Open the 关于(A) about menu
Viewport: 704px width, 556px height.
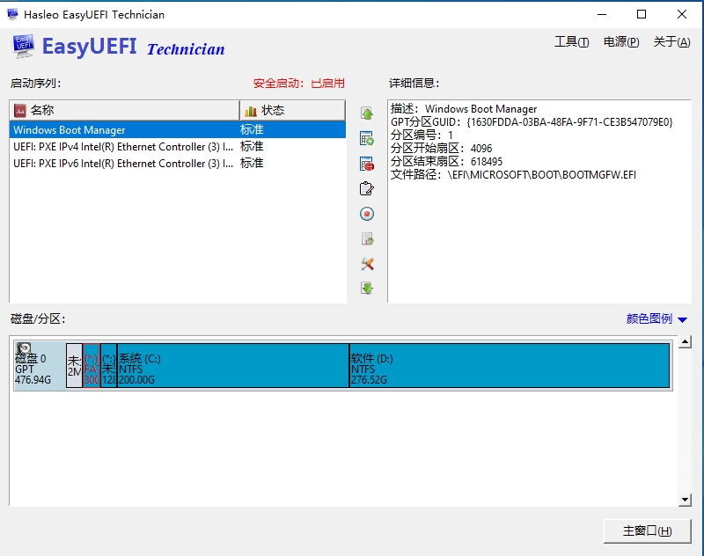click(x=671, y=42)
